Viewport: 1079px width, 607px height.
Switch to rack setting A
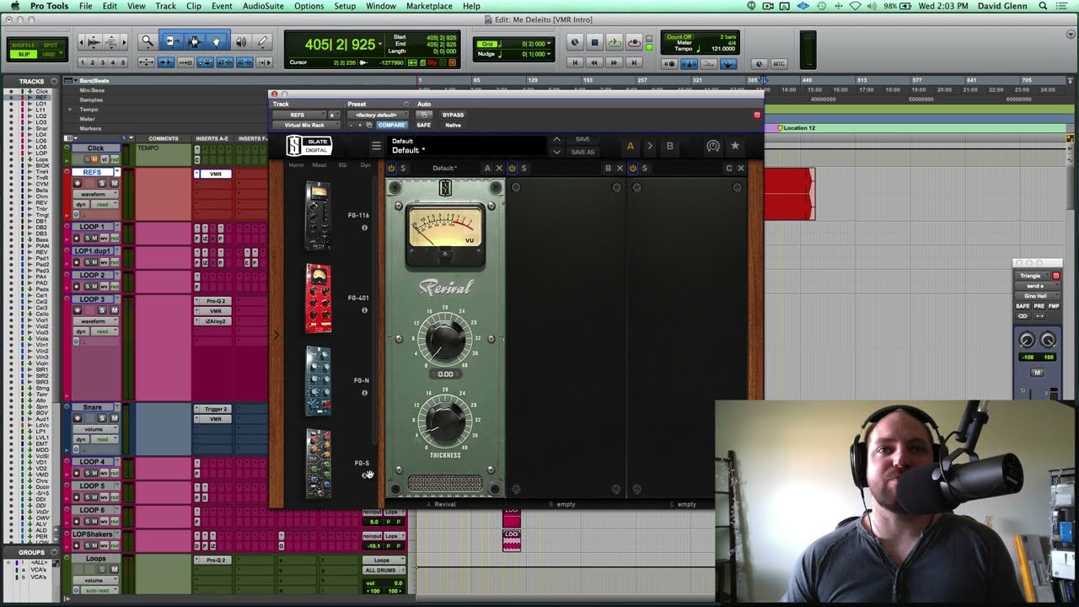[630, 146]
